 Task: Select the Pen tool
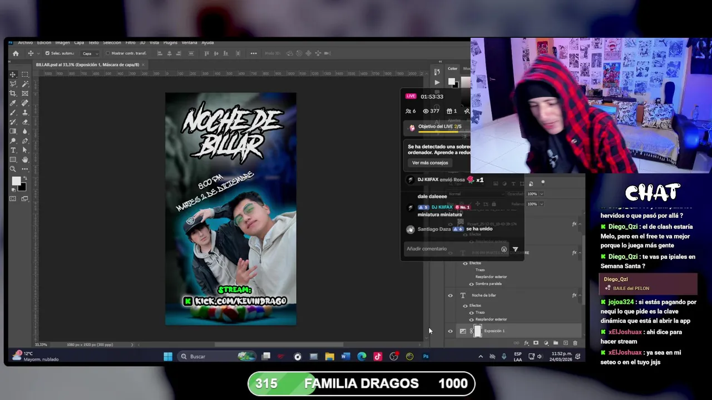[25, 141]
